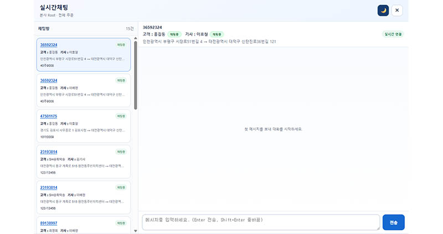443x234 pixels.
Task: Click the '본사 Root · 전체 주문' subtitle
Action: [x=56, y=15]
